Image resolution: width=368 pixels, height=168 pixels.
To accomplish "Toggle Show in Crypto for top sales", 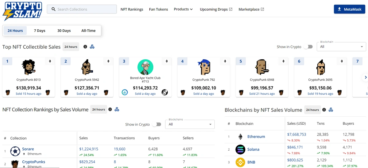I will tap(308, 47).
